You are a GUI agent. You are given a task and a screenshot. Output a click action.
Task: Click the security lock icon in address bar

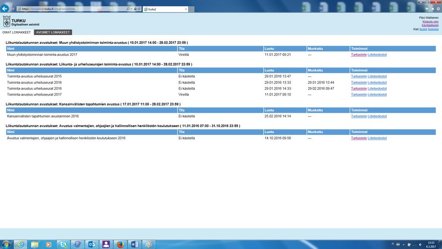(135, 9)
